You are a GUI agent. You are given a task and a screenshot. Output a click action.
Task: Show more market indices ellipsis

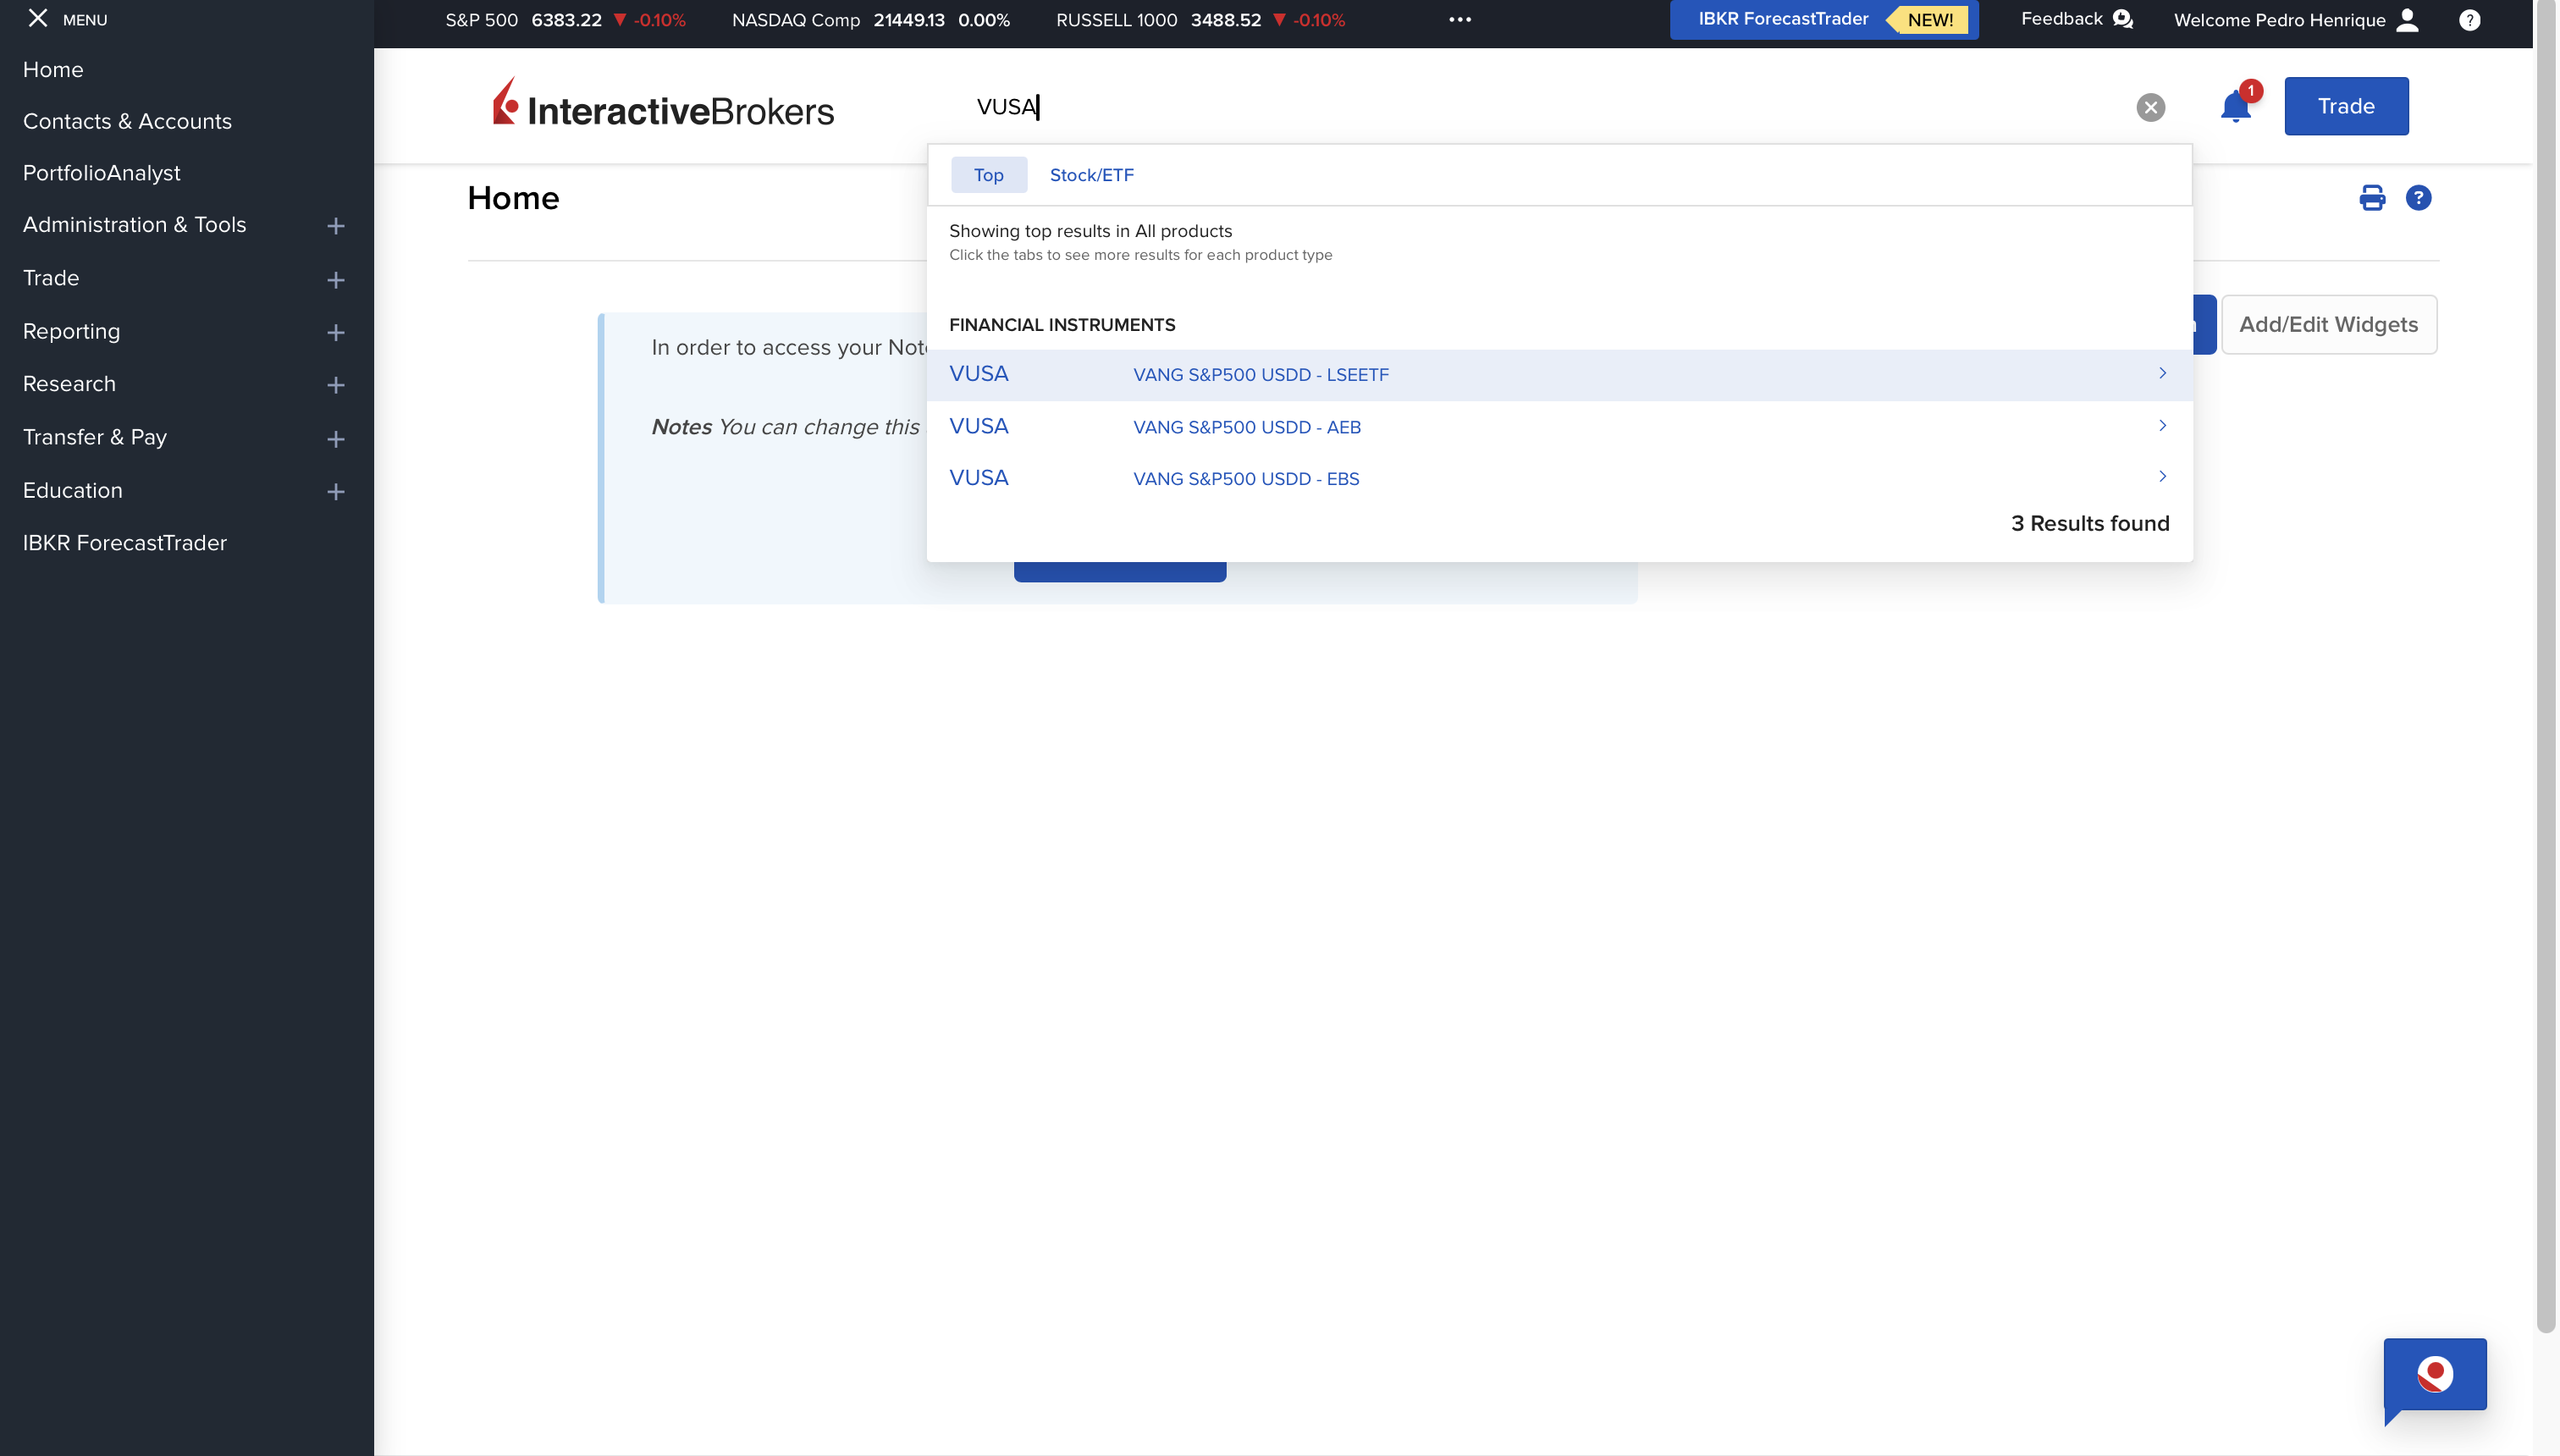(x=1460, y=20)
